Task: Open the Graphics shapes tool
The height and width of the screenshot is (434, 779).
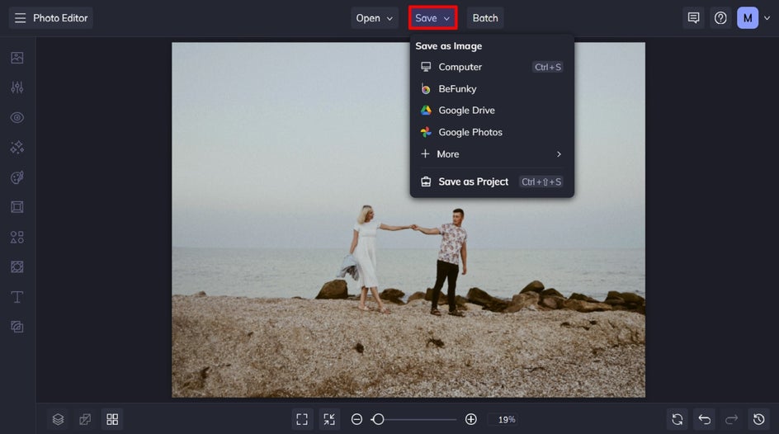Action: click(x=17, y=237)
